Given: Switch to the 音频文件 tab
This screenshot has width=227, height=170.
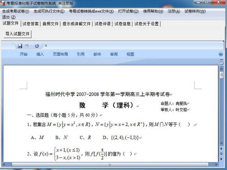Looking at the screenshot, I should coord(50,24).
